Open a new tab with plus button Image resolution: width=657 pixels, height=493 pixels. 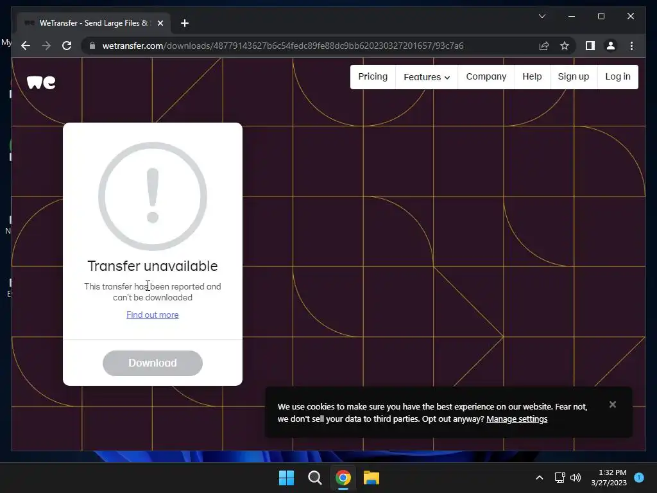pos(184,23)
